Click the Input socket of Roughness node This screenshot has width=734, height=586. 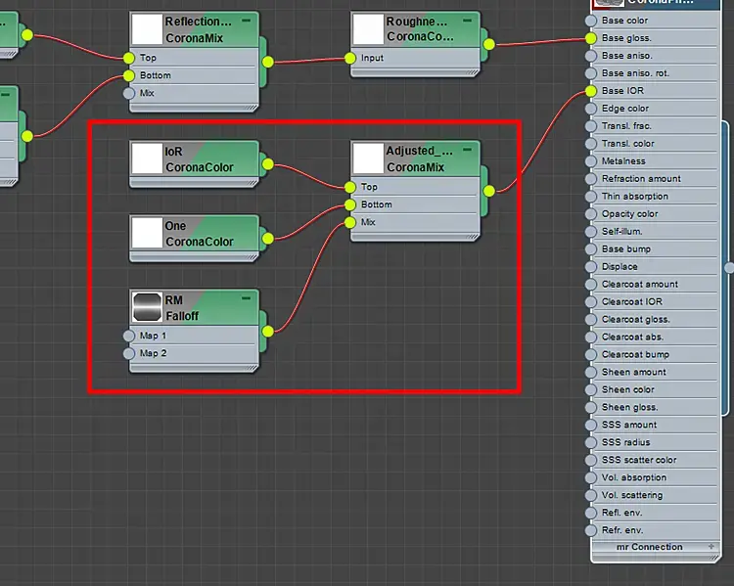(x=350, y=58)
